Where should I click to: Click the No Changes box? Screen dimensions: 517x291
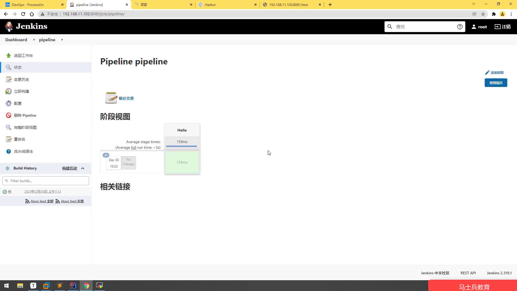click(x=128, y=163)
